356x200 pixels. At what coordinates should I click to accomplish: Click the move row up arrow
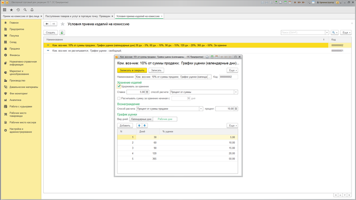pos(139,125)
